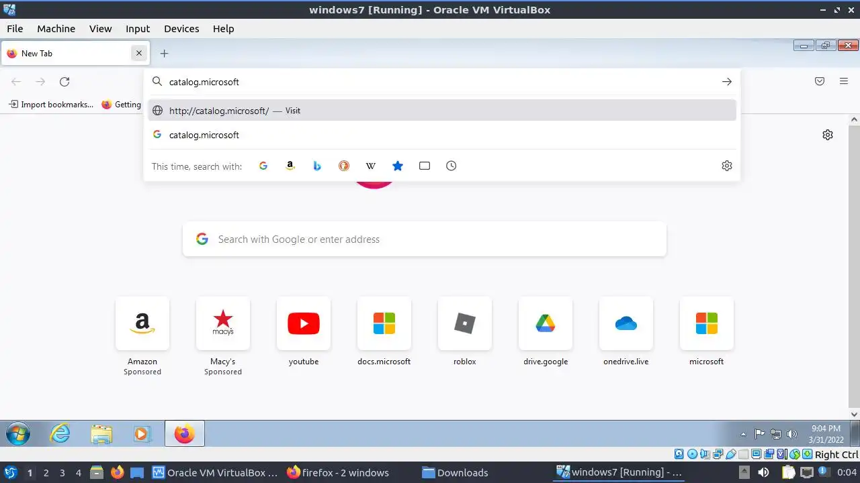This screenshot has width=860, height=483.
Task: Open a new browser tab with plus icon
Action: (x=164, y=53)
